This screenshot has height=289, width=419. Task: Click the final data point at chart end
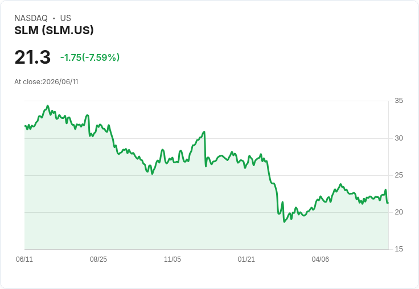[x=388, y=203]
